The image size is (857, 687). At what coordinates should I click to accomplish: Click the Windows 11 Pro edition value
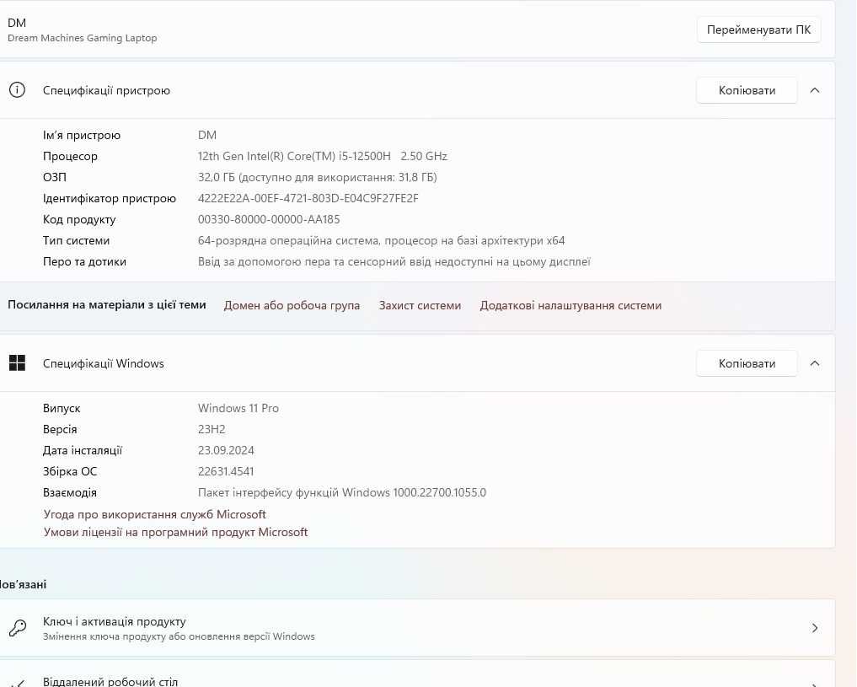click(x=238, y=408)
